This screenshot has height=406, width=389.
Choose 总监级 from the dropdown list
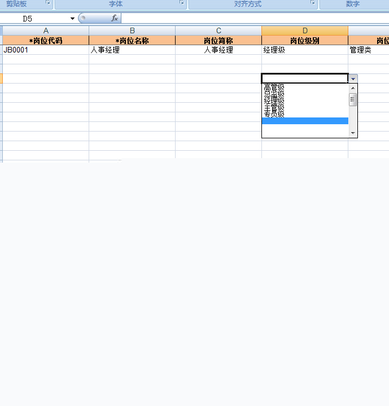305,94
